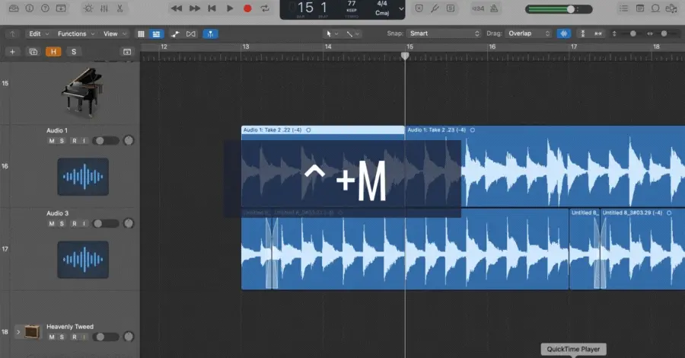Click the playhead marker at bar 15

(x=405, y=56)
